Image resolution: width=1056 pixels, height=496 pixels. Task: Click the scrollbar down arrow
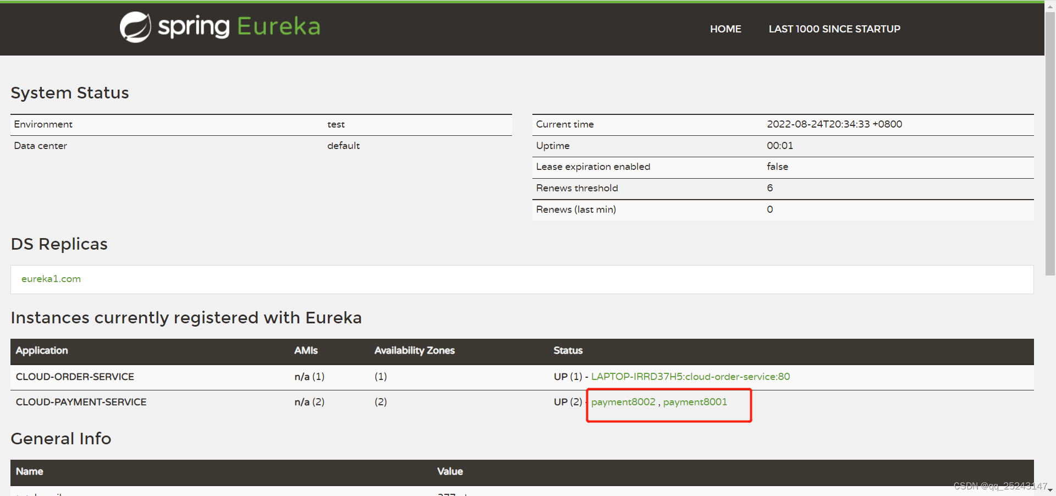(1050, 490)
